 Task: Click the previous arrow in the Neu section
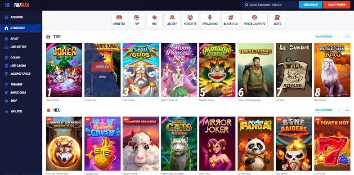tap(340, 110)
